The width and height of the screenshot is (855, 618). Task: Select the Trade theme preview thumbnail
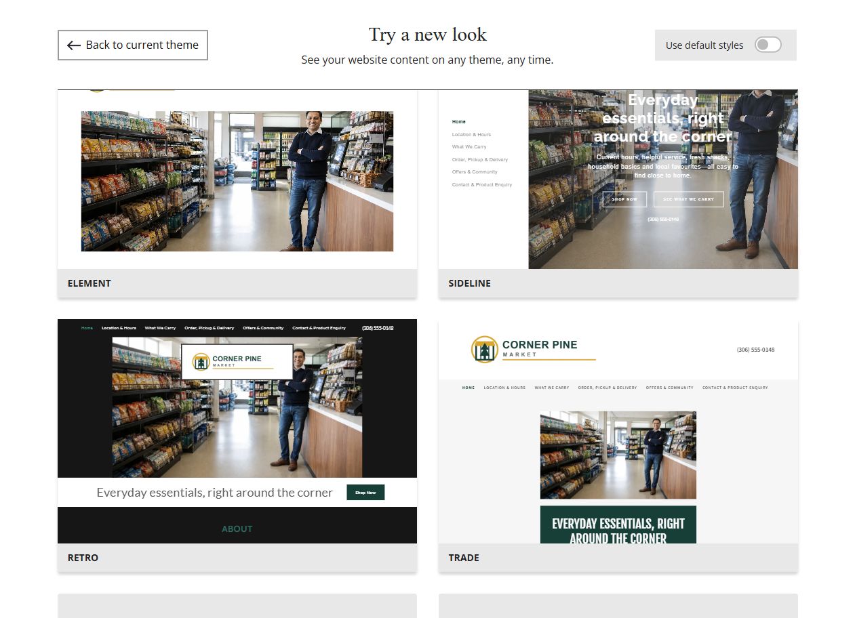point(618,432)
